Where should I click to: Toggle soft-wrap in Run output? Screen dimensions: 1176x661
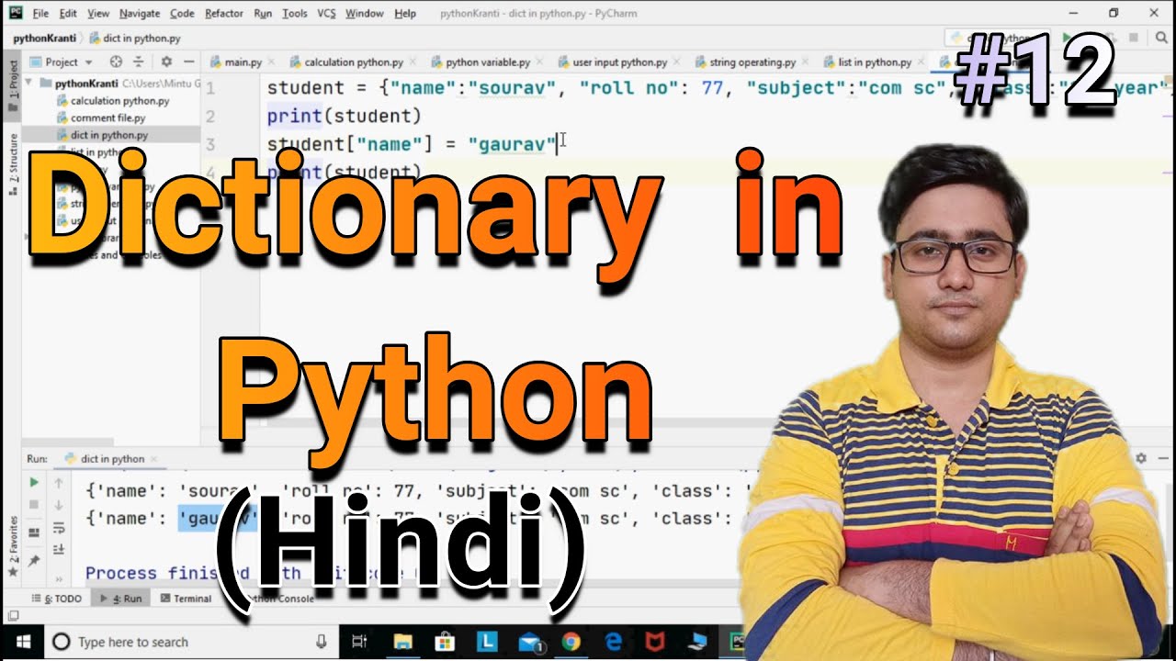[59, 527]
